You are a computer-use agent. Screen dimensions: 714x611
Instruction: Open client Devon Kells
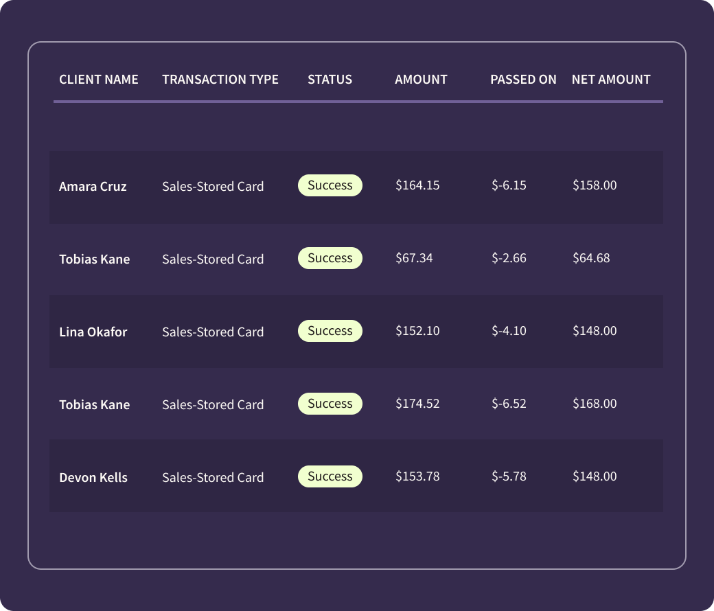coord(93,478)
